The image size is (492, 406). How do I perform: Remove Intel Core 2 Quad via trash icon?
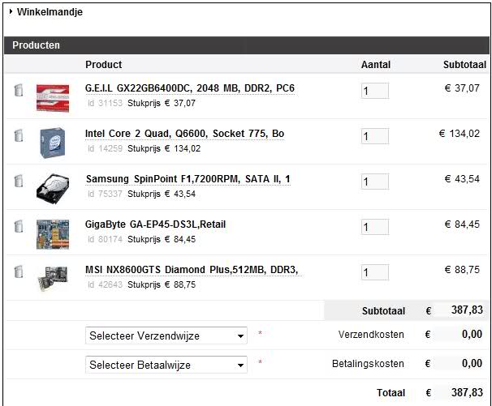[x=18, y=135]
